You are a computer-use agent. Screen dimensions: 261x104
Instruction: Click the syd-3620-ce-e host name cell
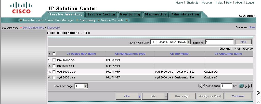[x=66, y=72]
